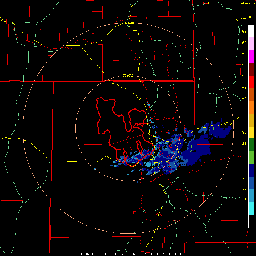Click the "[K FT]" units label
This screenshot has height=256, width=256.
pos(240,20)
